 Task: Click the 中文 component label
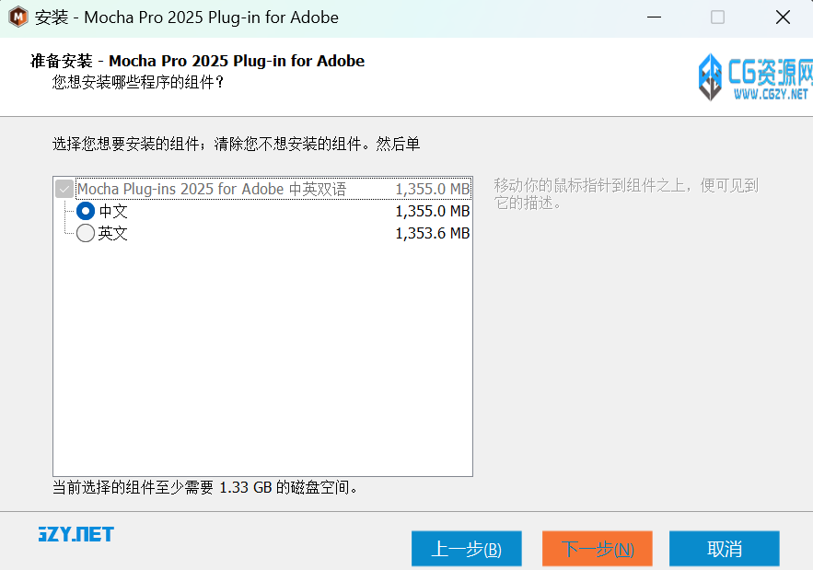point(113,212)
